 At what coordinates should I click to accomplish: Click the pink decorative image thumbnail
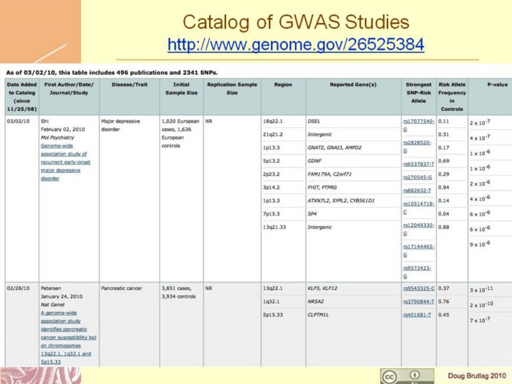coord(40,375)
